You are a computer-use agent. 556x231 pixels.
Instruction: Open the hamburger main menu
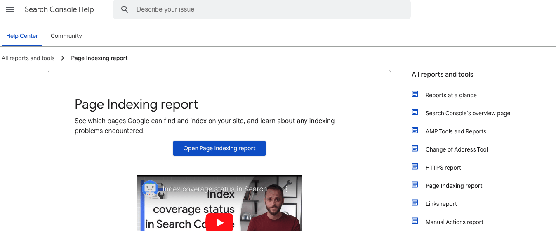pyautogui.click(x=10, y=9)
